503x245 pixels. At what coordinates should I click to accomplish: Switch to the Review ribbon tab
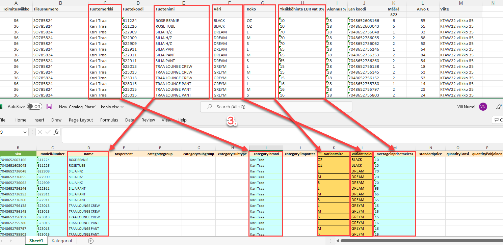click(x=148, y=120)
